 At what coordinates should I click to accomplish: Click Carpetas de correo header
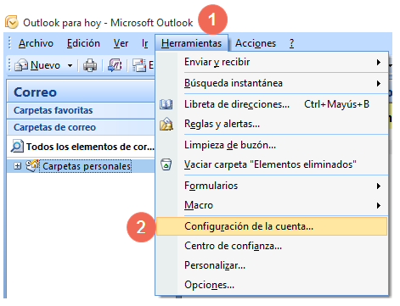81,127
